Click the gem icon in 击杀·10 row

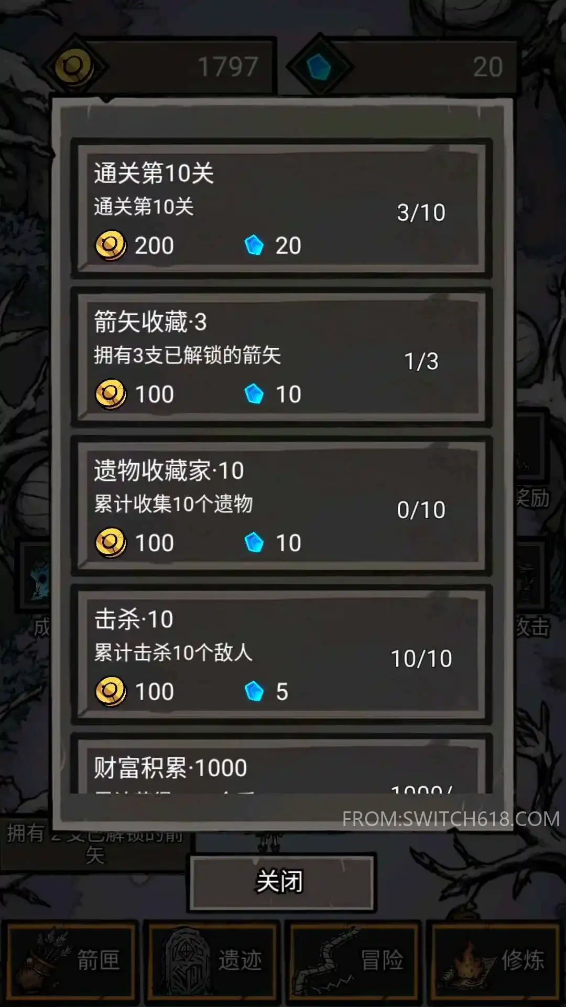pyautogui.click(x=254, y=691)
